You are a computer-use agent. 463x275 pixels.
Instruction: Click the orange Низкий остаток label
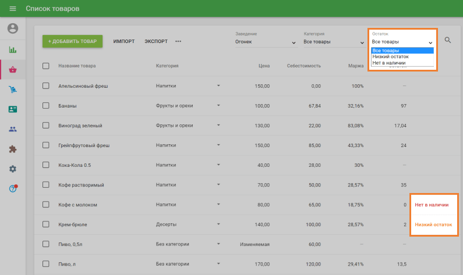pos(433,224)
